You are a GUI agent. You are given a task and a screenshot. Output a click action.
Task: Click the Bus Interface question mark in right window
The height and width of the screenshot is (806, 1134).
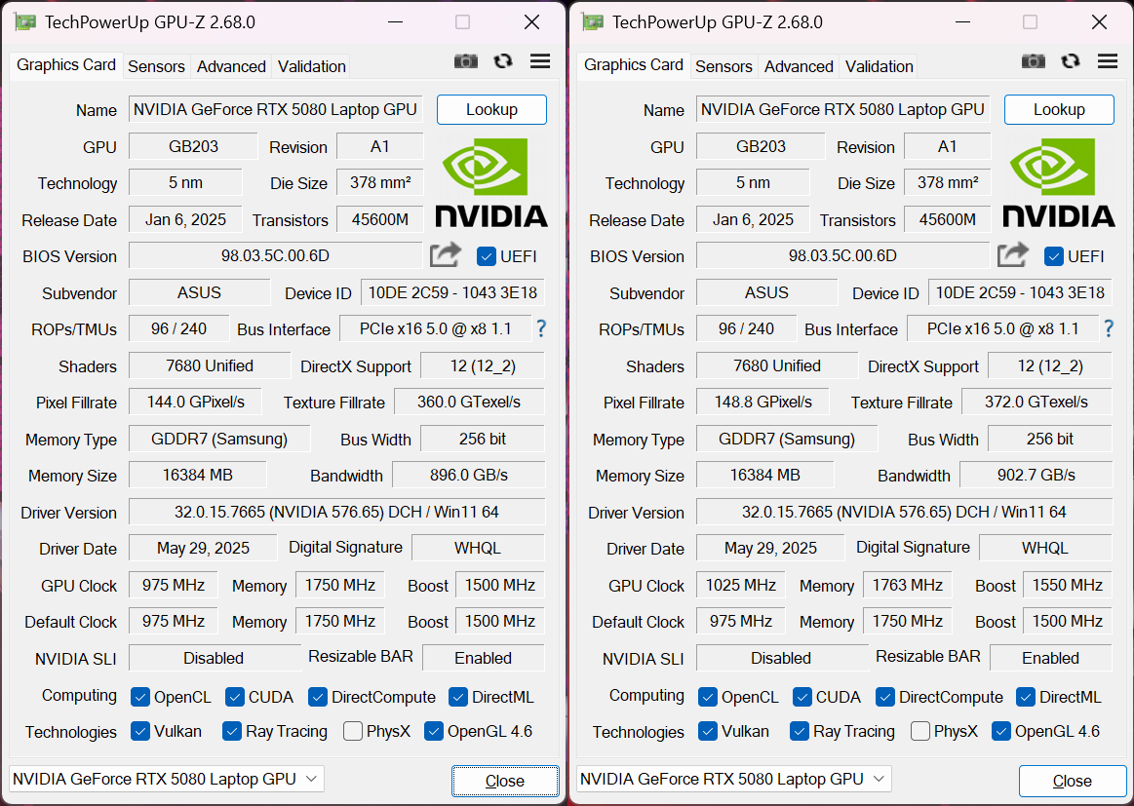coord(1109,328)
